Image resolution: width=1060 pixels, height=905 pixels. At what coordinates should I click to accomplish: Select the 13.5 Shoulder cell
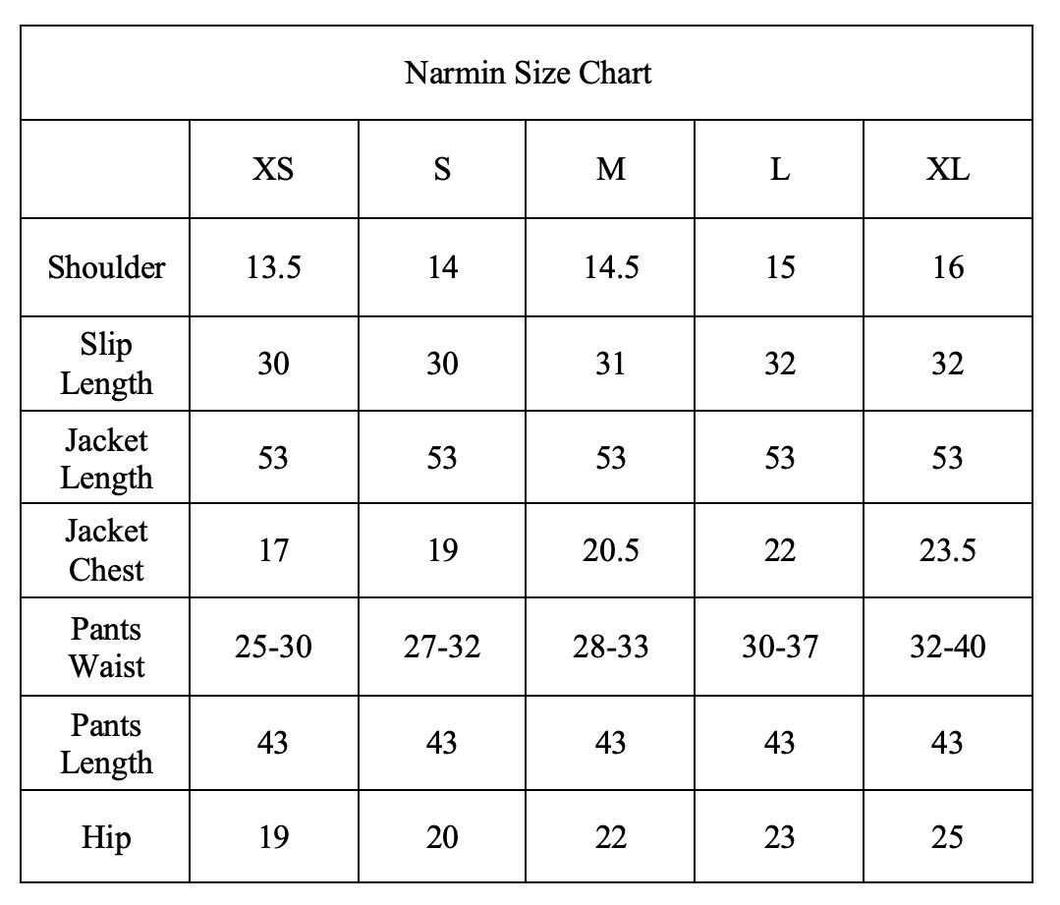pyautogui.click(x=273, y=267)
